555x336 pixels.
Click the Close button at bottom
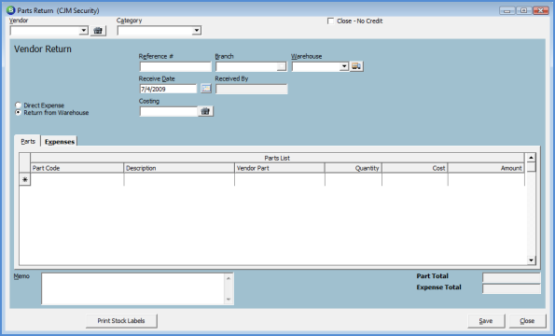[x=527, y=321]
